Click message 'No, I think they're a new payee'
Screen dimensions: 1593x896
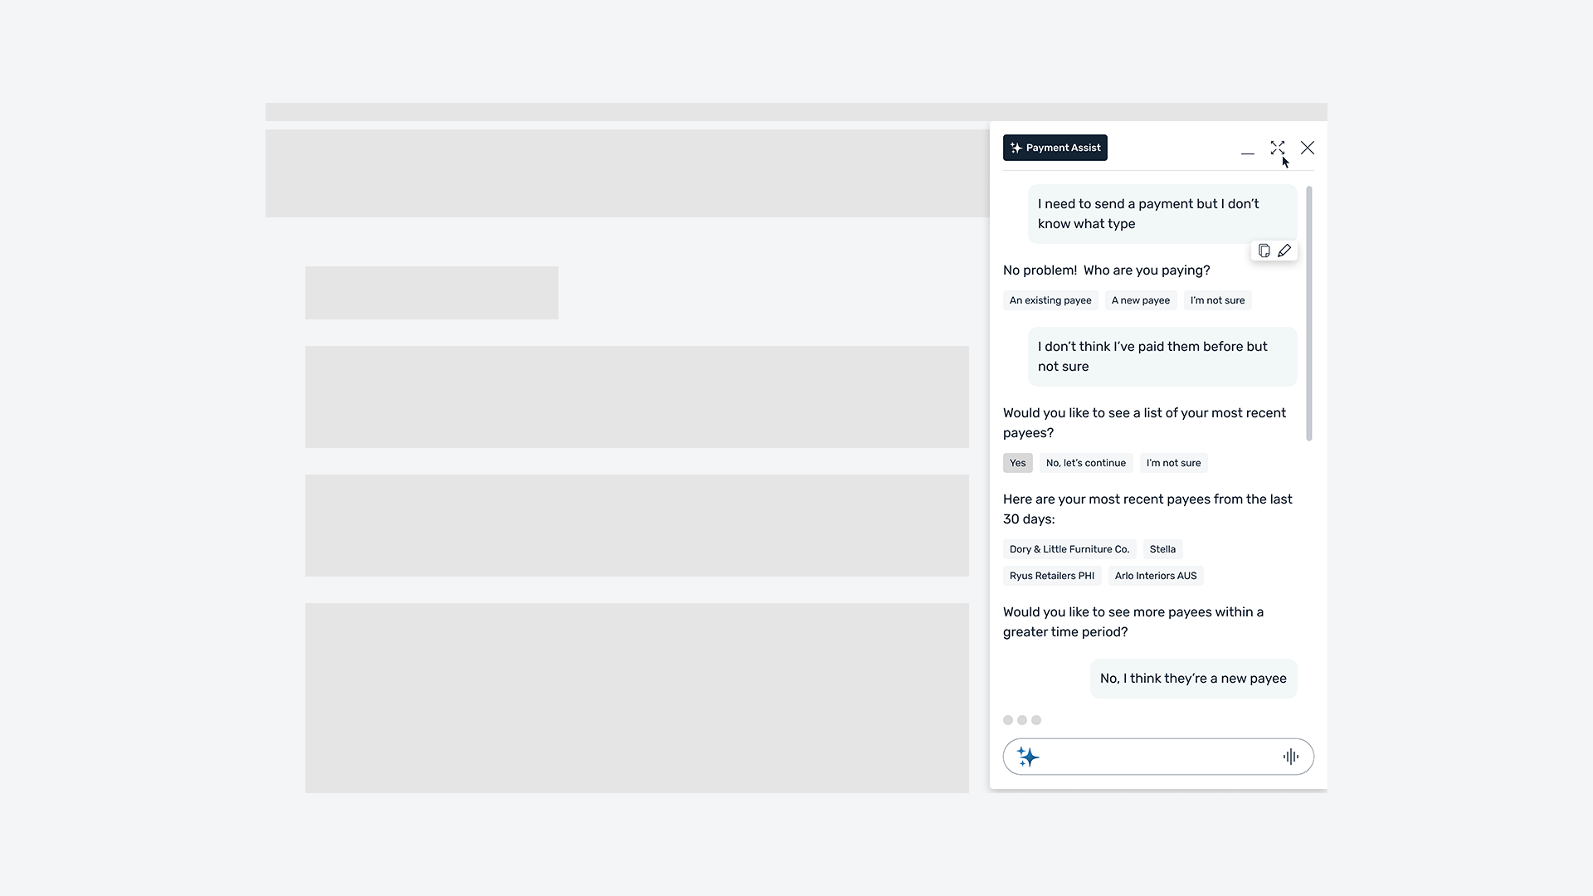tap(1193, 679)
